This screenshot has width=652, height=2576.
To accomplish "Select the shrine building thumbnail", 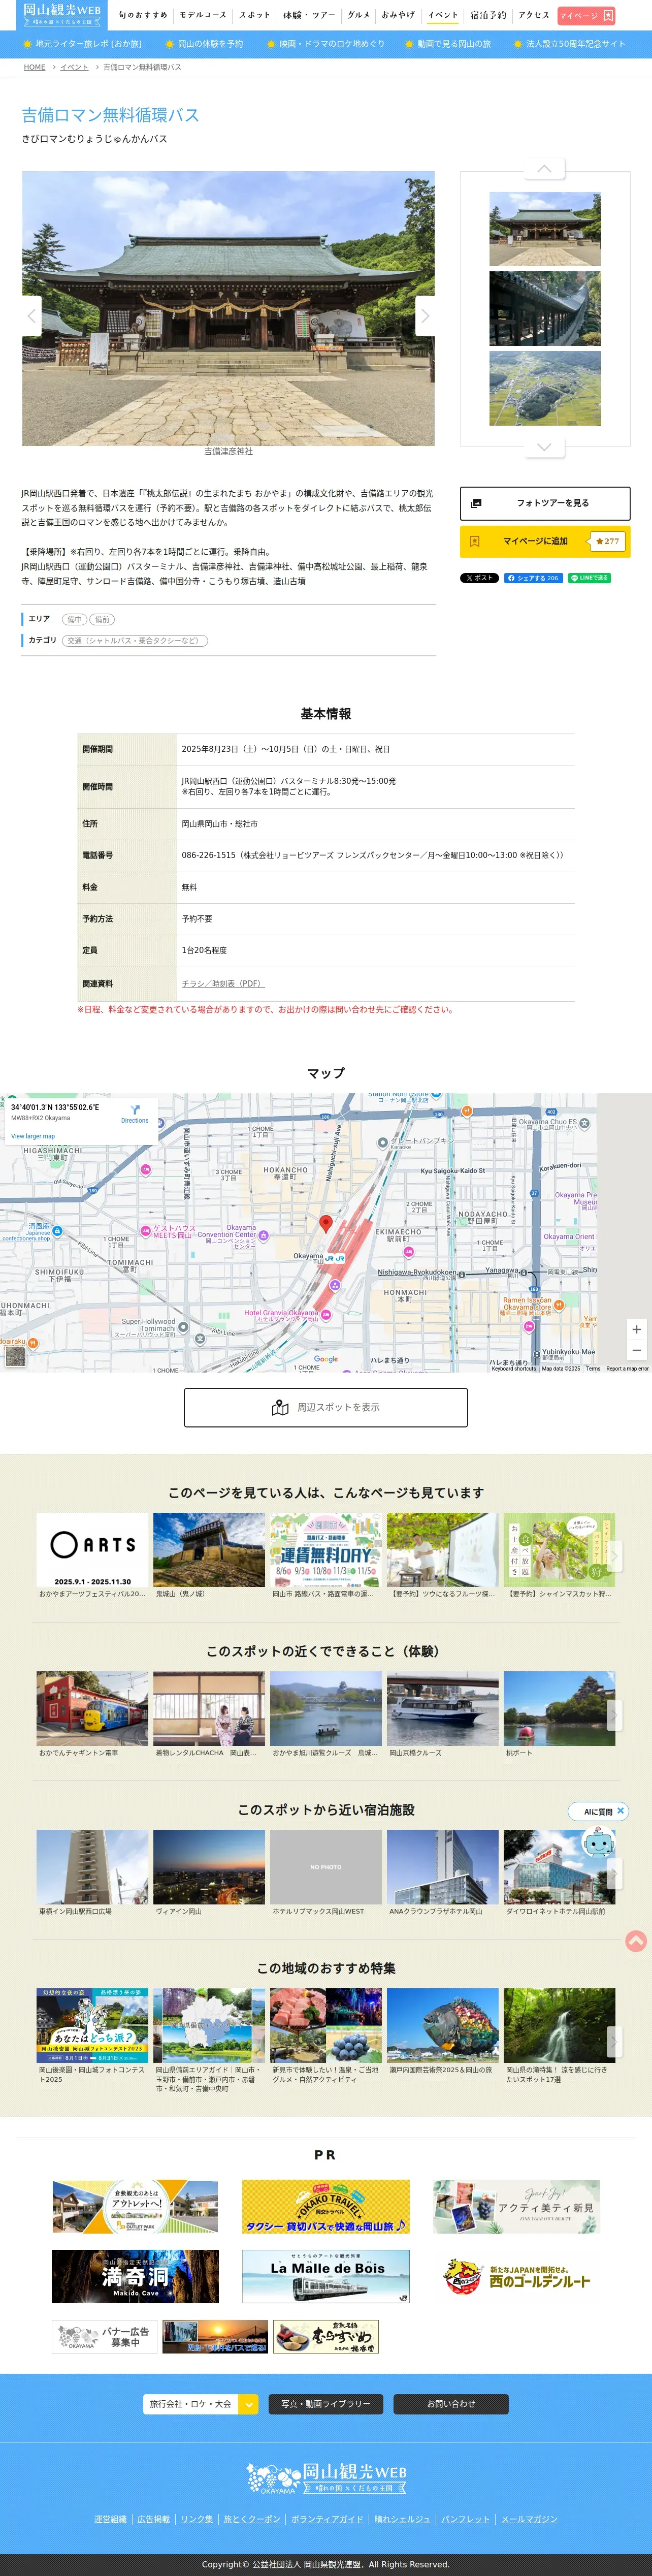I will 545,229.
